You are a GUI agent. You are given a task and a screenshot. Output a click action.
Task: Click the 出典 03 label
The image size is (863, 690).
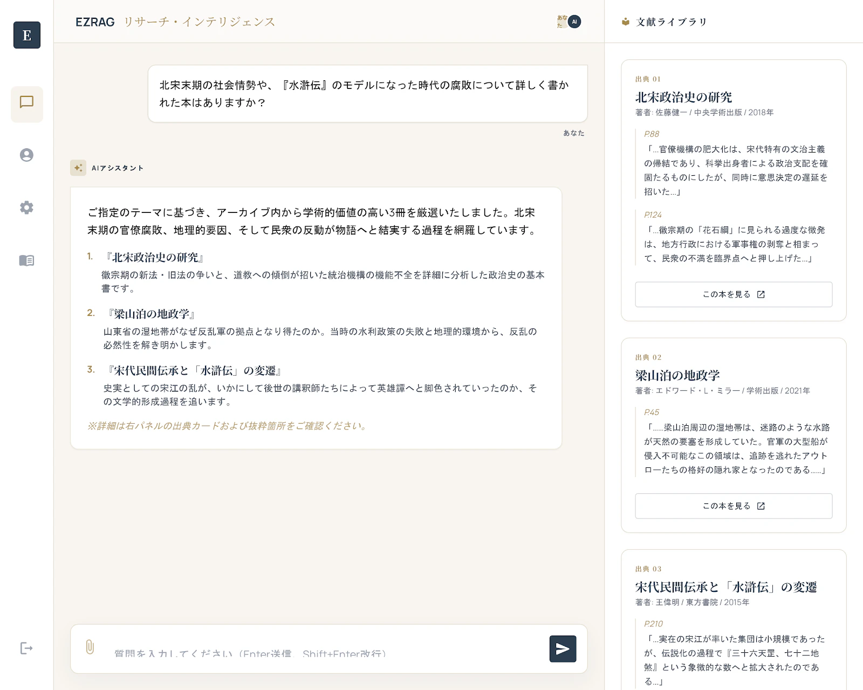[x=648, y=569]
